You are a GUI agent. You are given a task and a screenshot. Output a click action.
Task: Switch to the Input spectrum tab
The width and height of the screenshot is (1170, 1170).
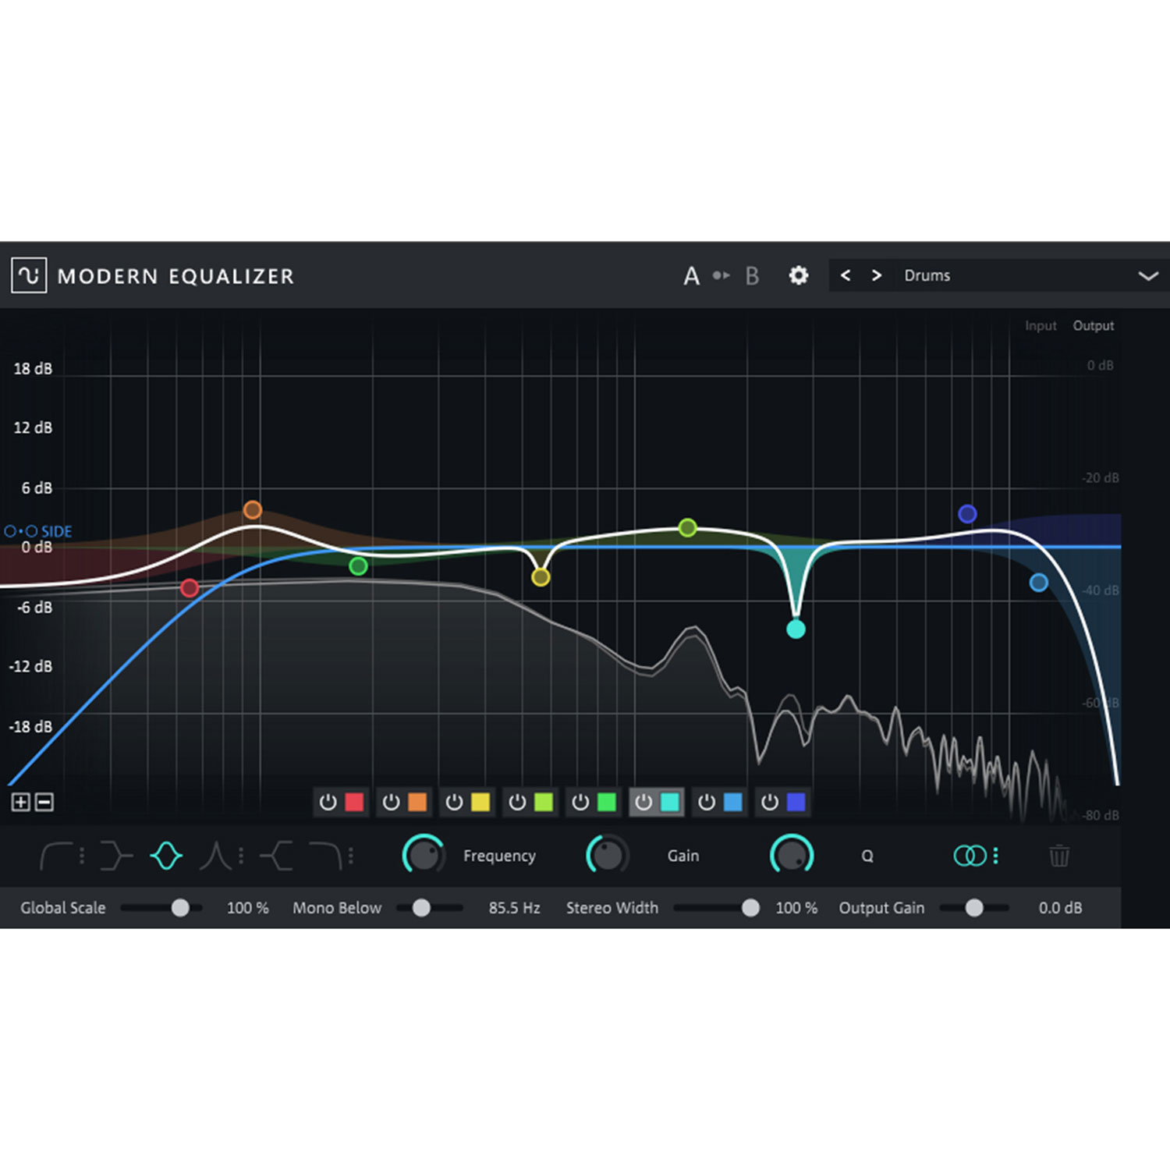[1041, 325]
